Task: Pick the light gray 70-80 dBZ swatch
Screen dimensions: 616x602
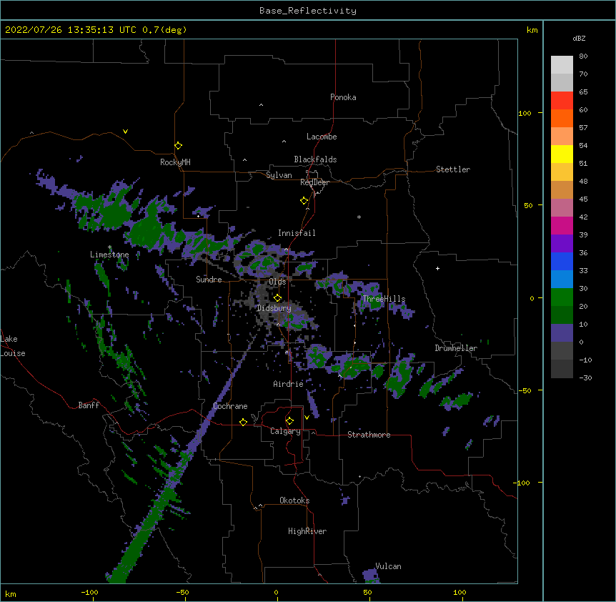Action: coord(562,65)
